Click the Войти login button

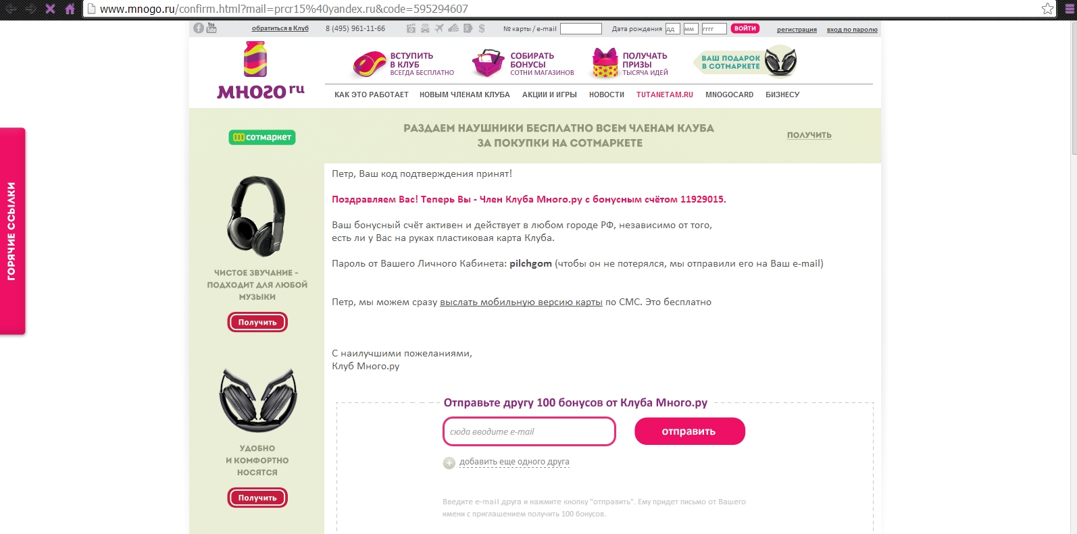[x=745, y=28]
